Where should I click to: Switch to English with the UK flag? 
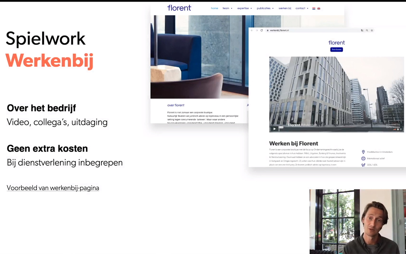(318, 8)
